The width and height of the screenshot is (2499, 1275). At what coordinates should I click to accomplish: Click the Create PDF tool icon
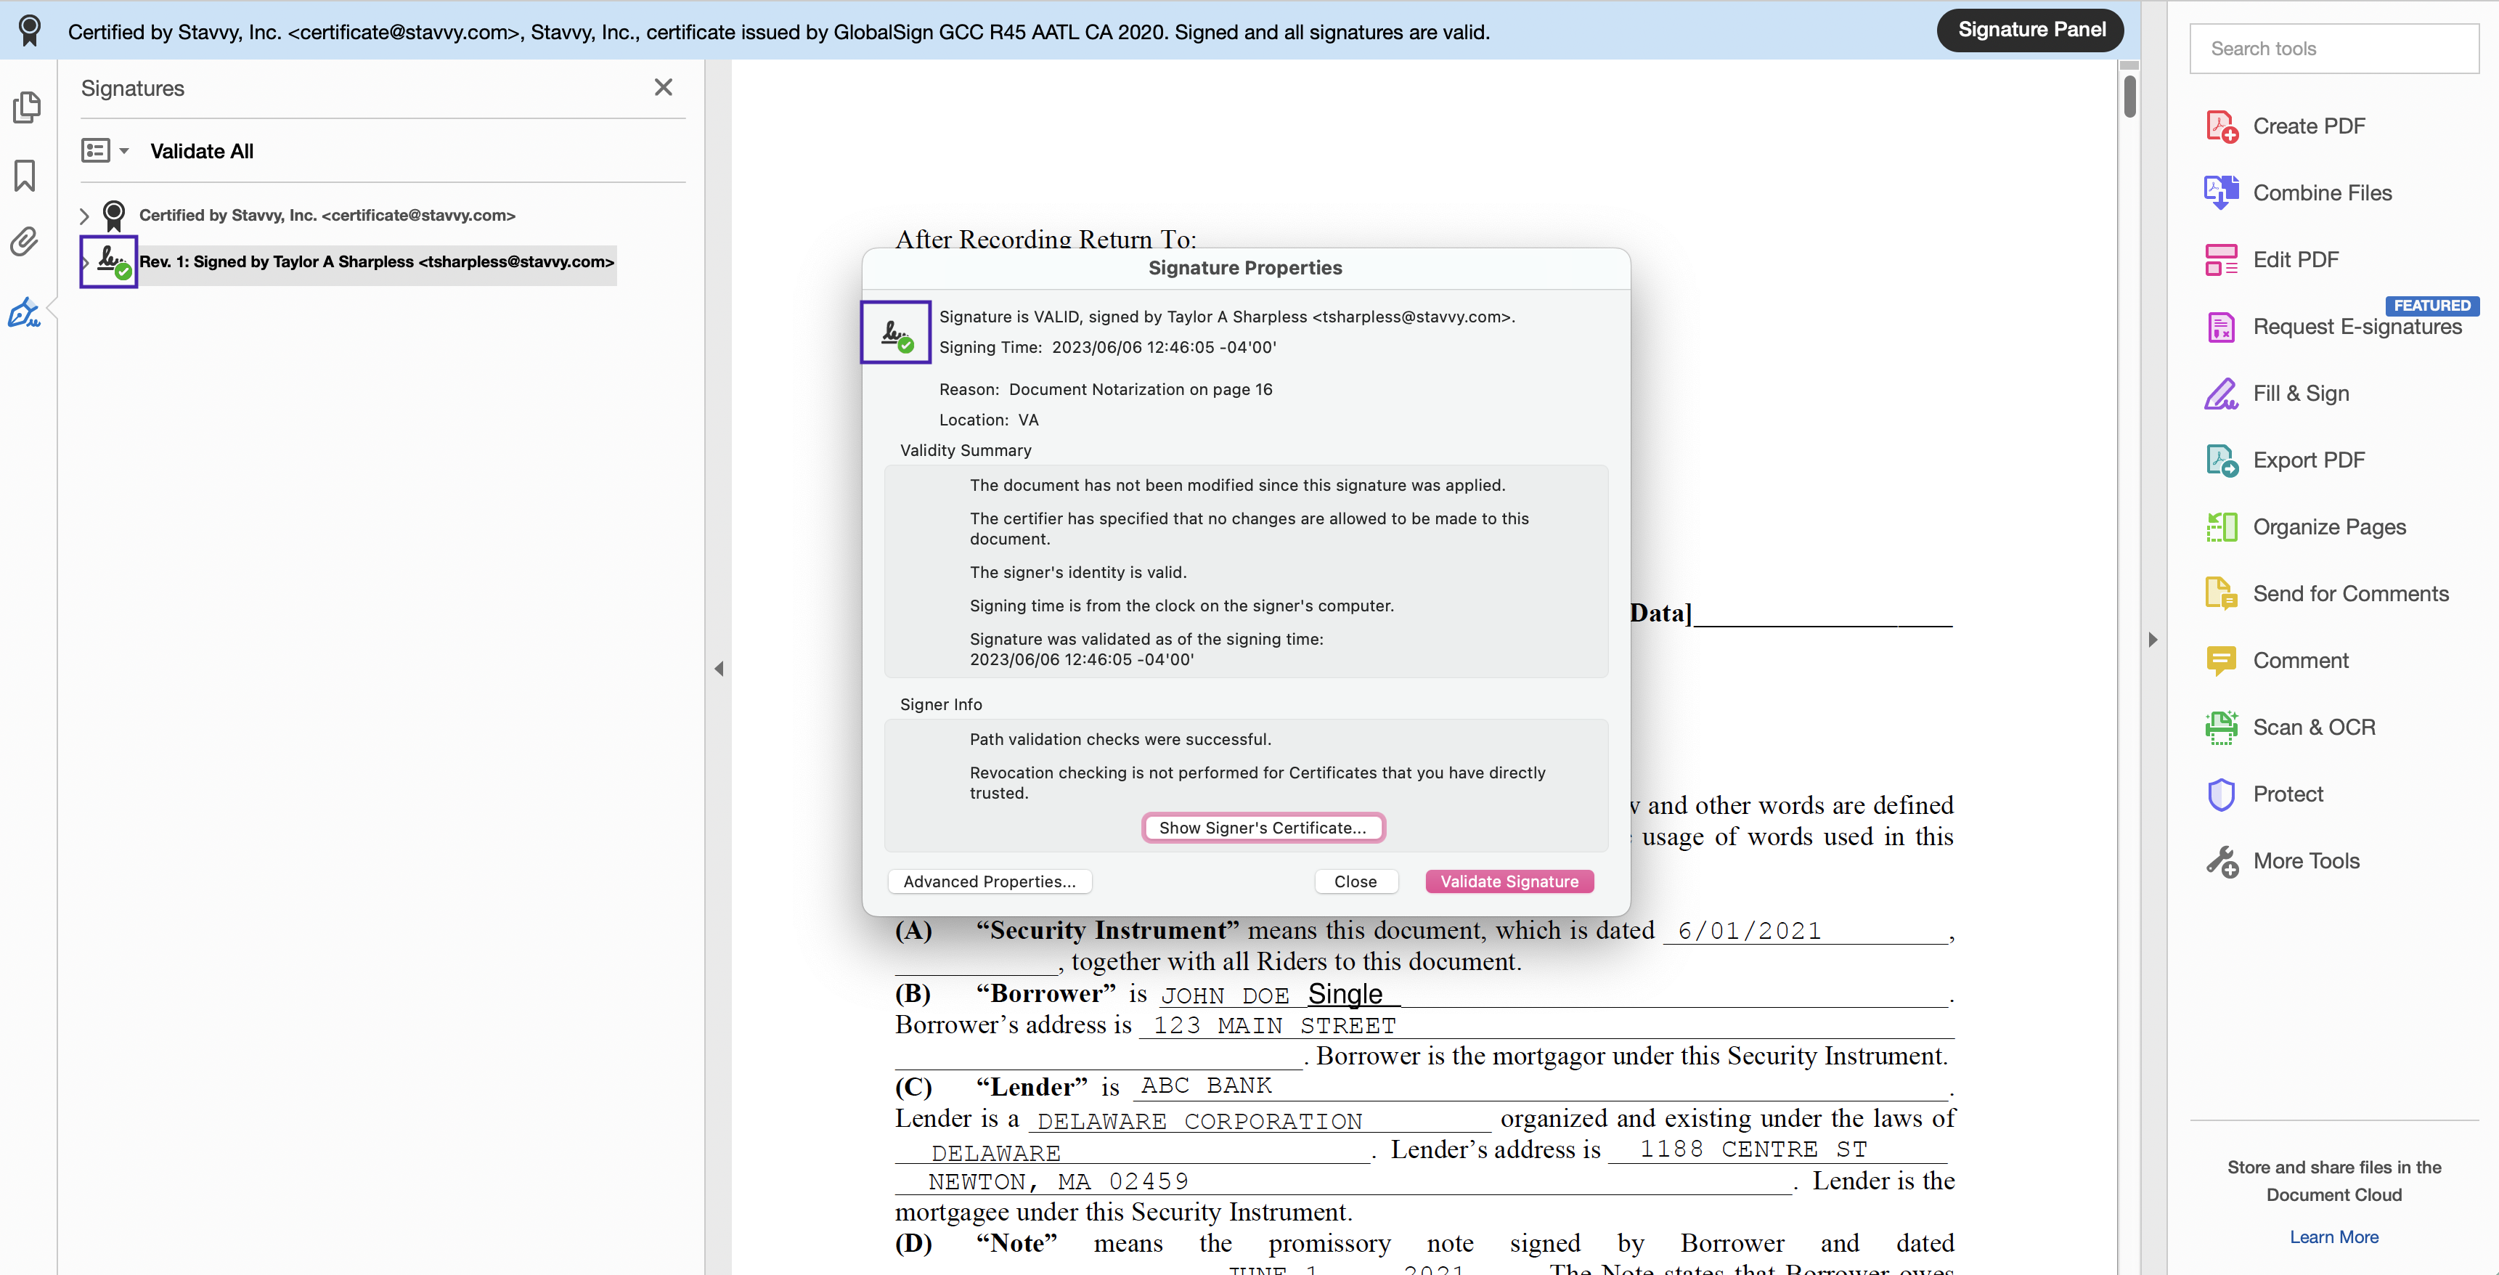(2222, 126)
